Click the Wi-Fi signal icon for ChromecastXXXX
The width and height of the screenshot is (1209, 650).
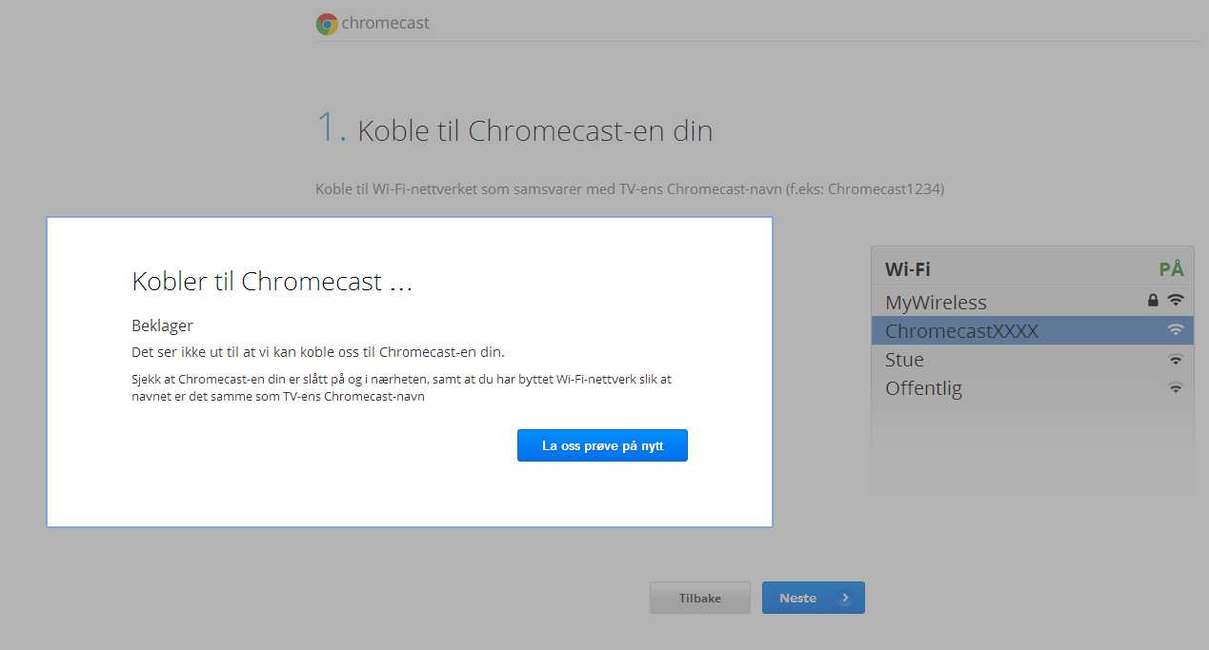[1176, 330]
